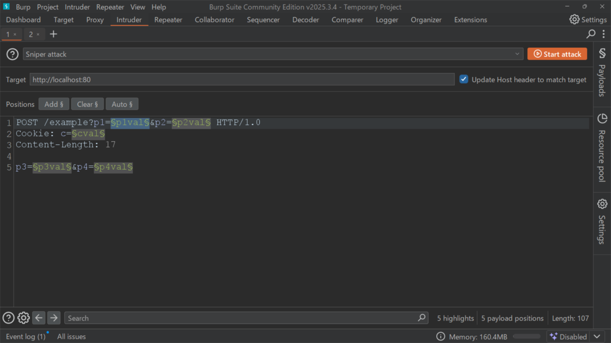Select Intruder sub-tab 2

click(31, 35)
